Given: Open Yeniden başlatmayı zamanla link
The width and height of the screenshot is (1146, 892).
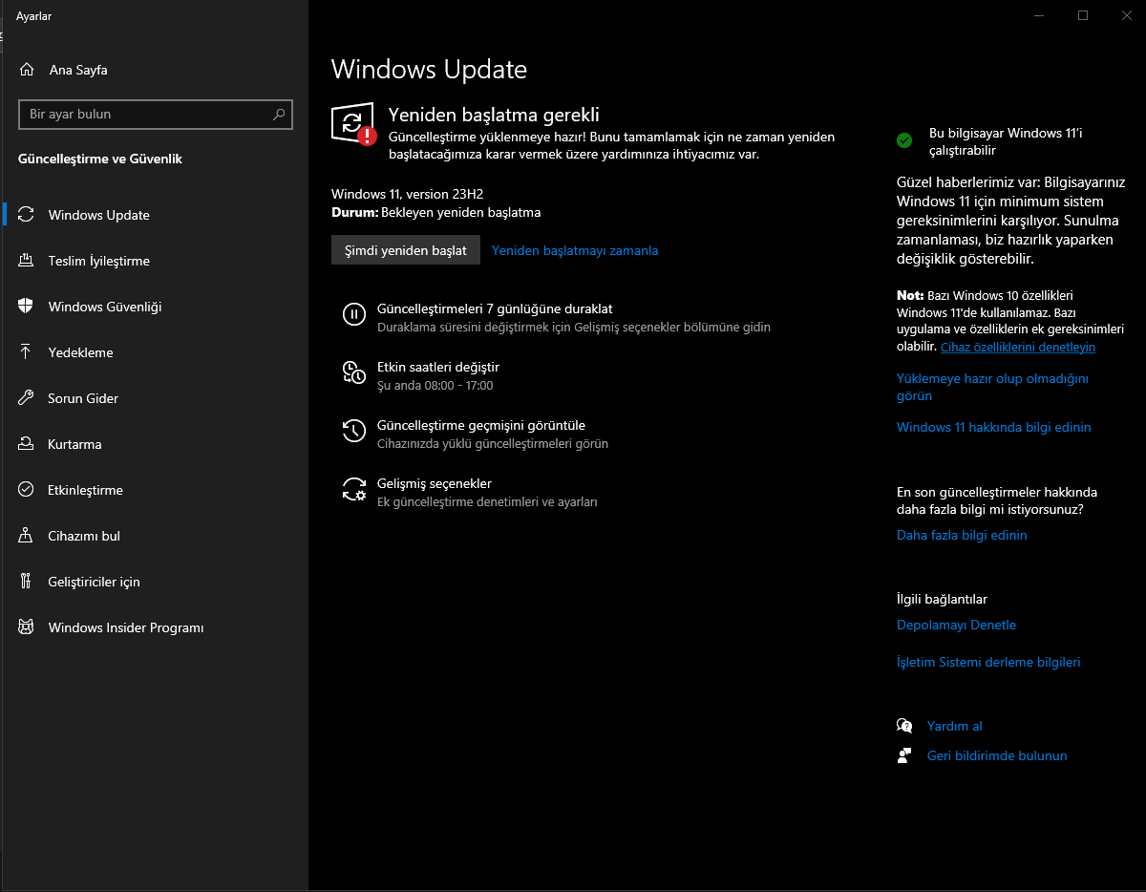Looking at the screenshot, I should pos(575,250).
